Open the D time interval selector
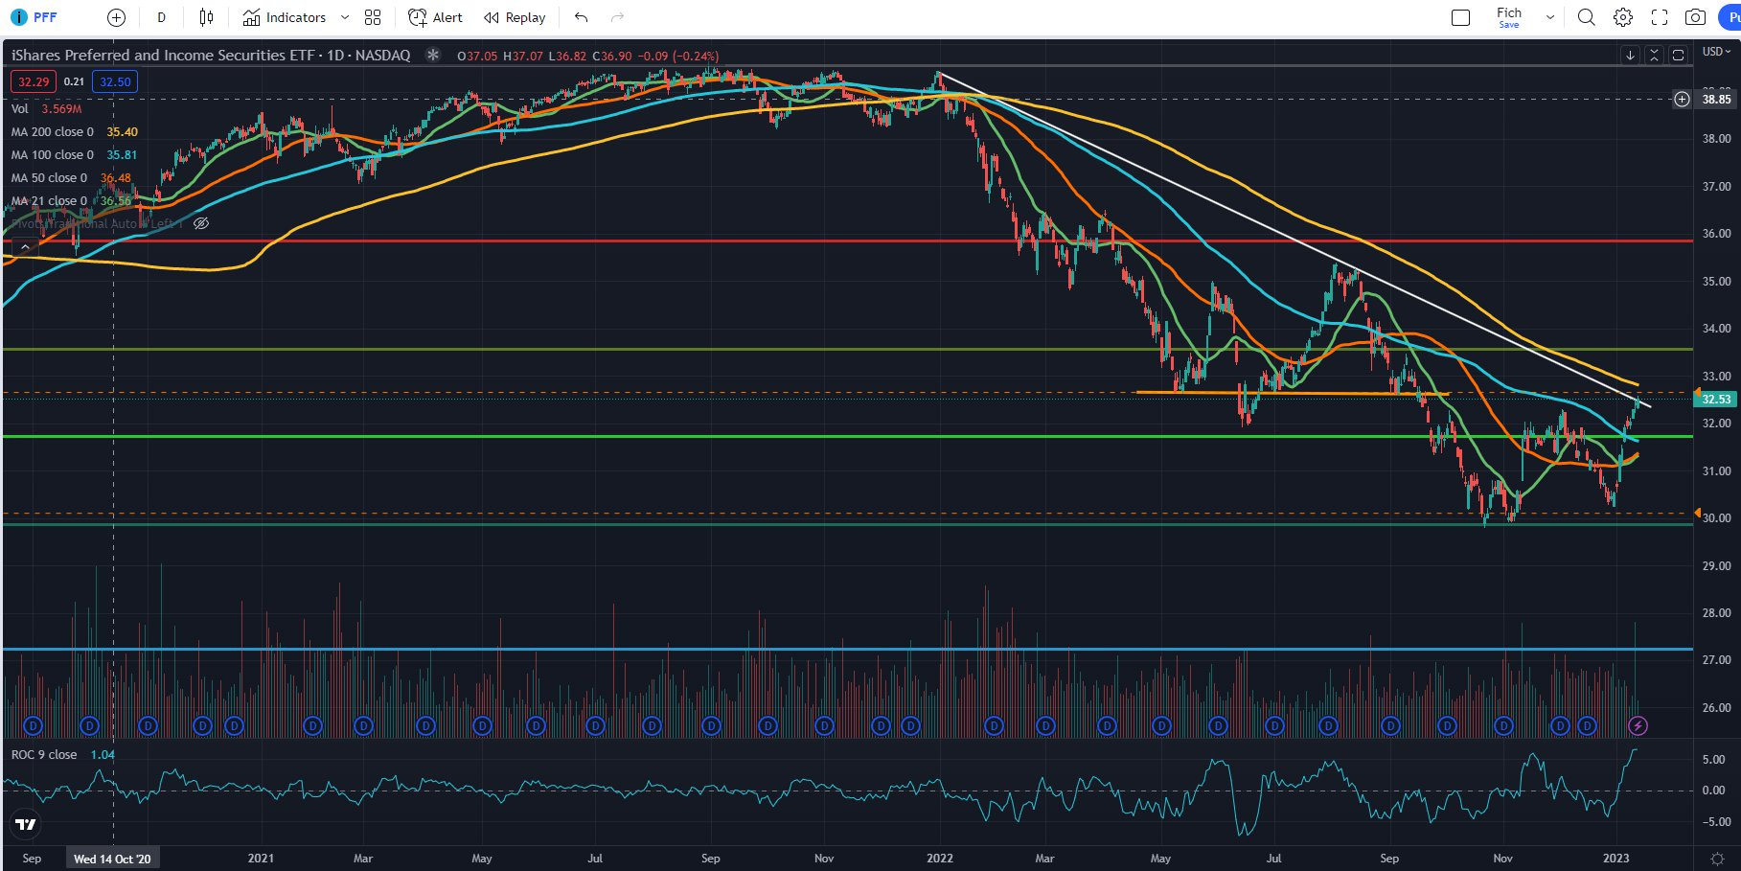The width and height of the screenshot is (1741, 871). [x=161, y=17]
